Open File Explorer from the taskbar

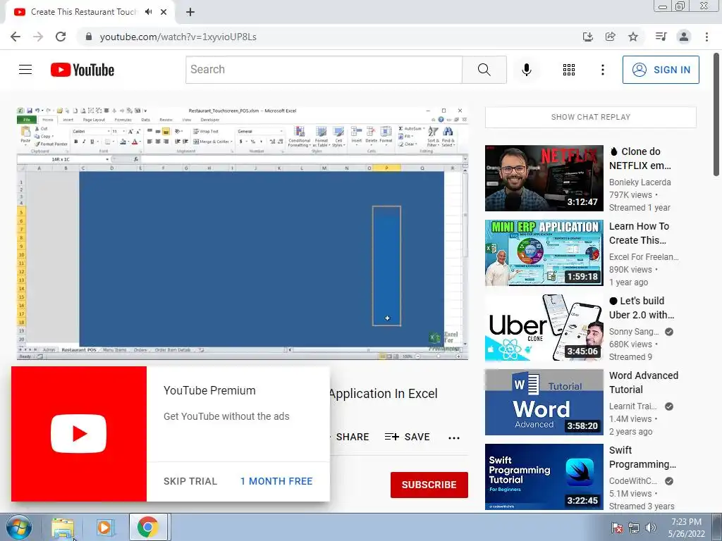pos(63,527)
